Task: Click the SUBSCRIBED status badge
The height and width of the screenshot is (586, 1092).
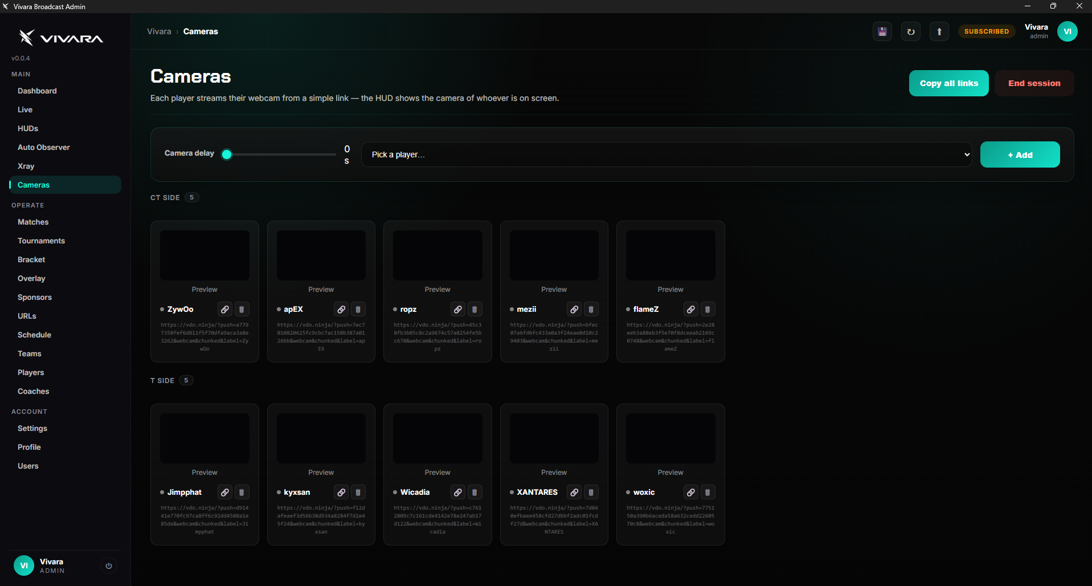Action: pyautogui.click(x=987, y=31)
